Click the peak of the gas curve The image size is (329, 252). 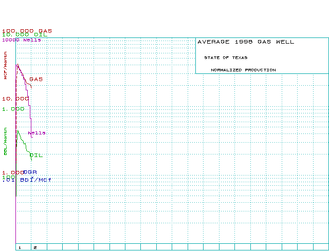(17, 64)
